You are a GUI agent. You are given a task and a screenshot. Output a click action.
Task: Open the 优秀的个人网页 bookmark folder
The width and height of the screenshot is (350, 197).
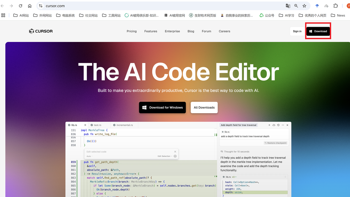(313, 15)
